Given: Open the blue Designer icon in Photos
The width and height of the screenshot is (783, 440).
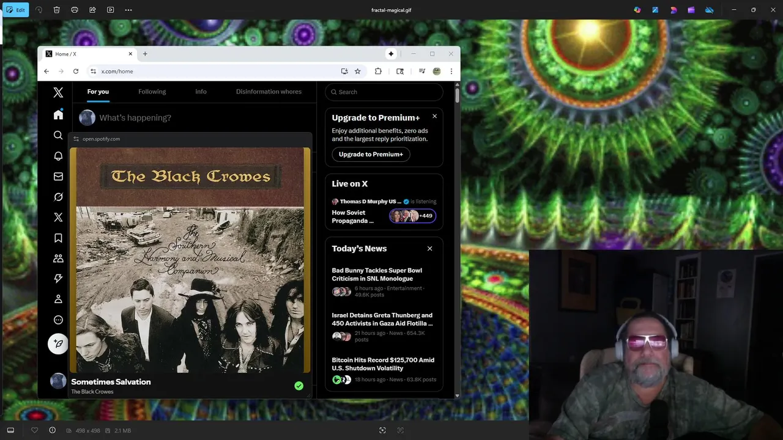Looking at the screenshot, I should point(655,10).
